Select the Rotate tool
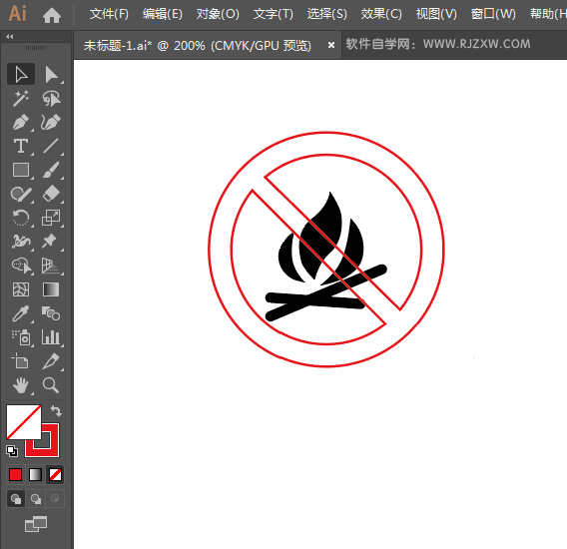The height and width of the screenshot is (549, 567). point(21,218)
